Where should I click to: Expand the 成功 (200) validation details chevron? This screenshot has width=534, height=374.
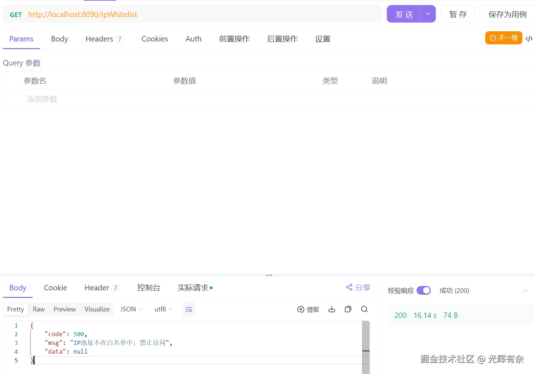coord(526,290)
